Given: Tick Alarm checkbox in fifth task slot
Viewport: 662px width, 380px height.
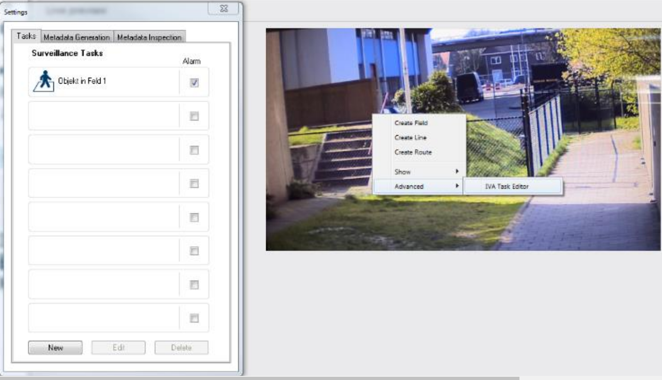Looking at the screenshot, I should click(x=194, y=217).
